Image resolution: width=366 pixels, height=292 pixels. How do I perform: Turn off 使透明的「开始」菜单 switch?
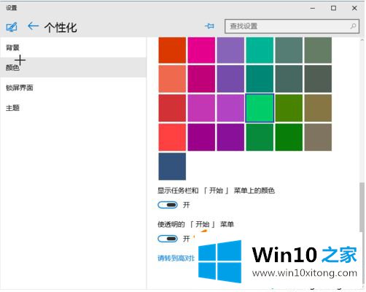pos(168,239)
